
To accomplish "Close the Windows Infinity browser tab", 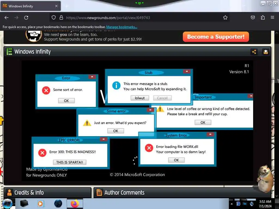I will (x=56, y=6).
